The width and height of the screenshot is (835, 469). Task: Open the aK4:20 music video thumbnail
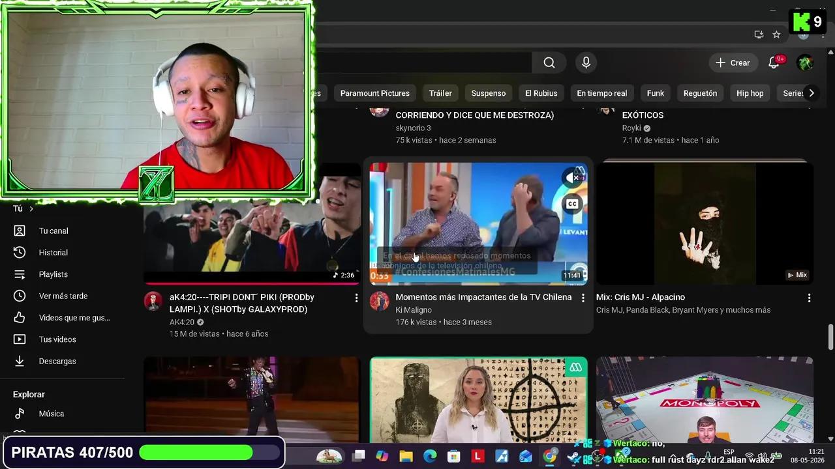pos(252,223)
